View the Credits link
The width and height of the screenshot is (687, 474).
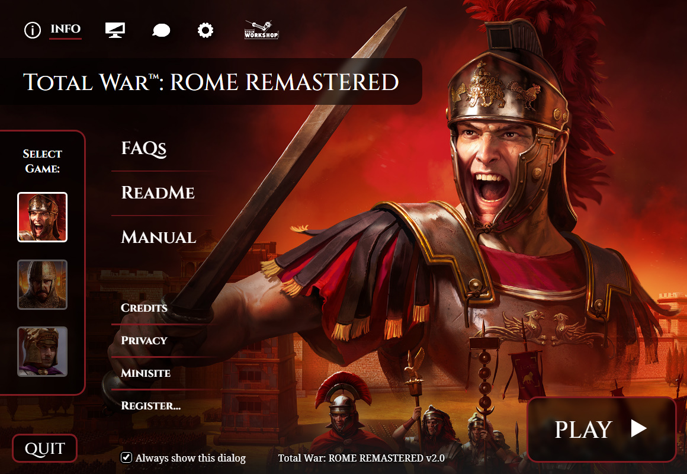point(144,308)
